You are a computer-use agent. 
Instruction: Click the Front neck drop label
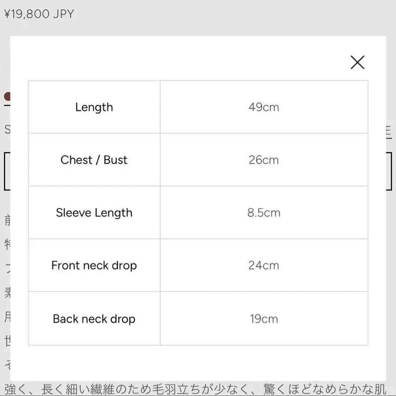coord(94,265)
